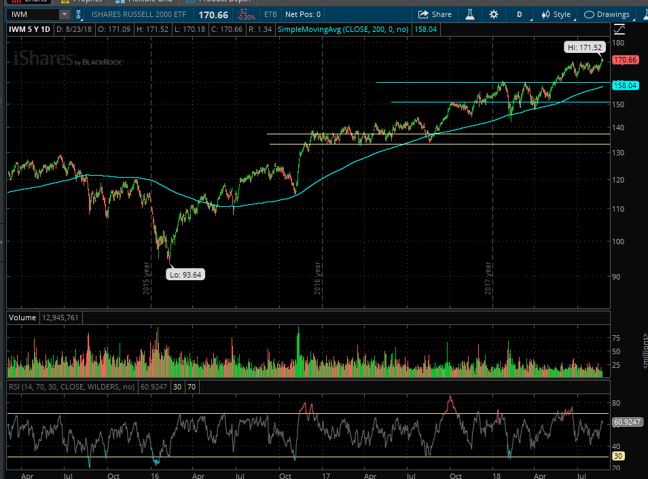Click the L: 170.18 low value
The image size is (648, 479).
pyautogui.click(x=190, y=29)
